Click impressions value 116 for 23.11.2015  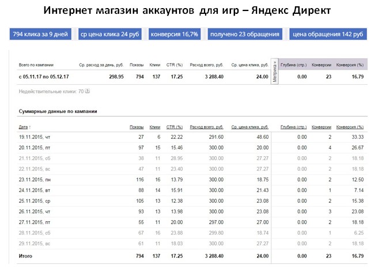coord(140,180)
